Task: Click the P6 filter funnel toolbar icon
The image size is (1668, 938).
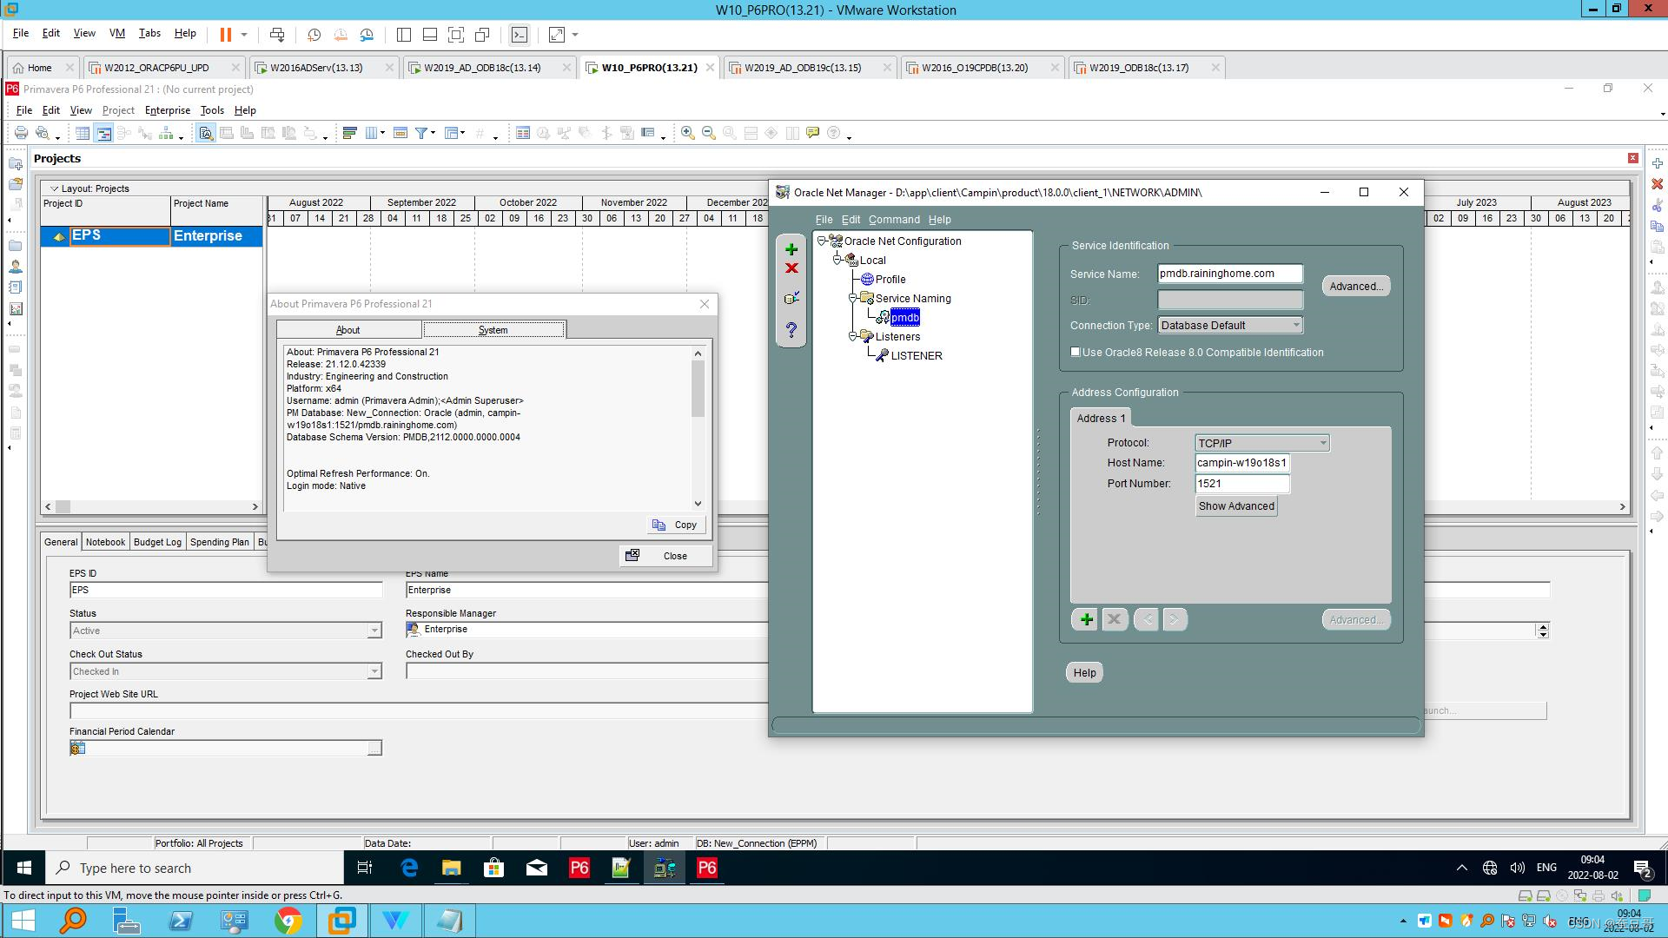Action: (x=421, y=133)
